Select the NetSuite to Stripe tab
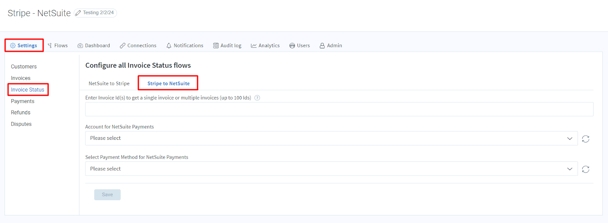Screen dimensions: 608x223 [109, 84]
